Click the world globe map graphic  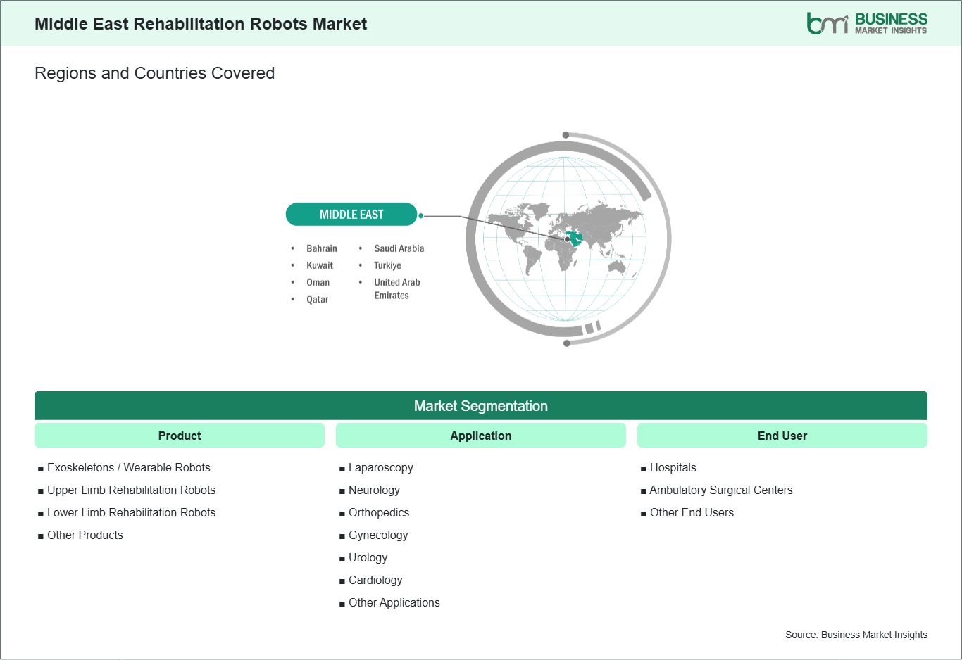[568, 239]
